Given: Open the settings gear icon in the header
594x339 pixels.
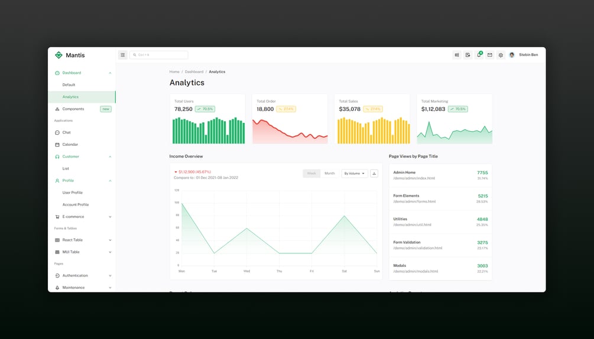Looking at the screenshot, I should [x=501, y=55].
